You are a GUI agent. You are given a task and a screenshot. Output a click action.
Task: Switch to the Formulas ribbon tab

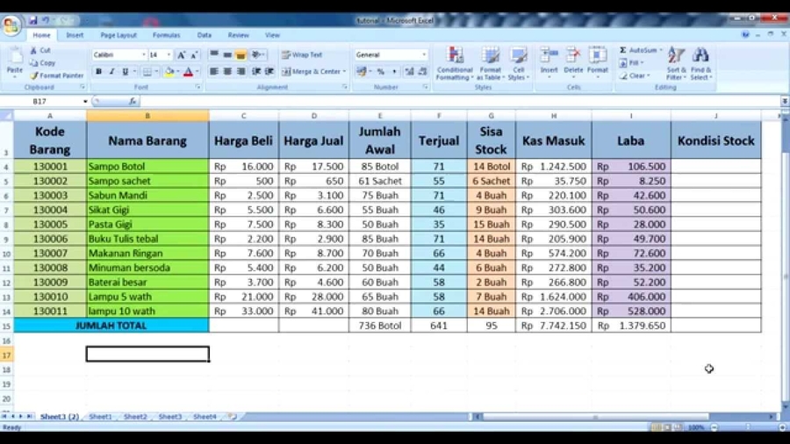tap(166, 35)
